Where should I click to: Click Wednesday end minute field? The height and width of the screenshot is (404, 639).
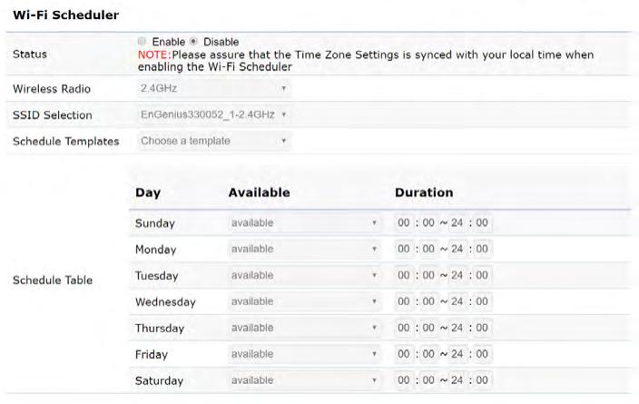pos(482,301)
